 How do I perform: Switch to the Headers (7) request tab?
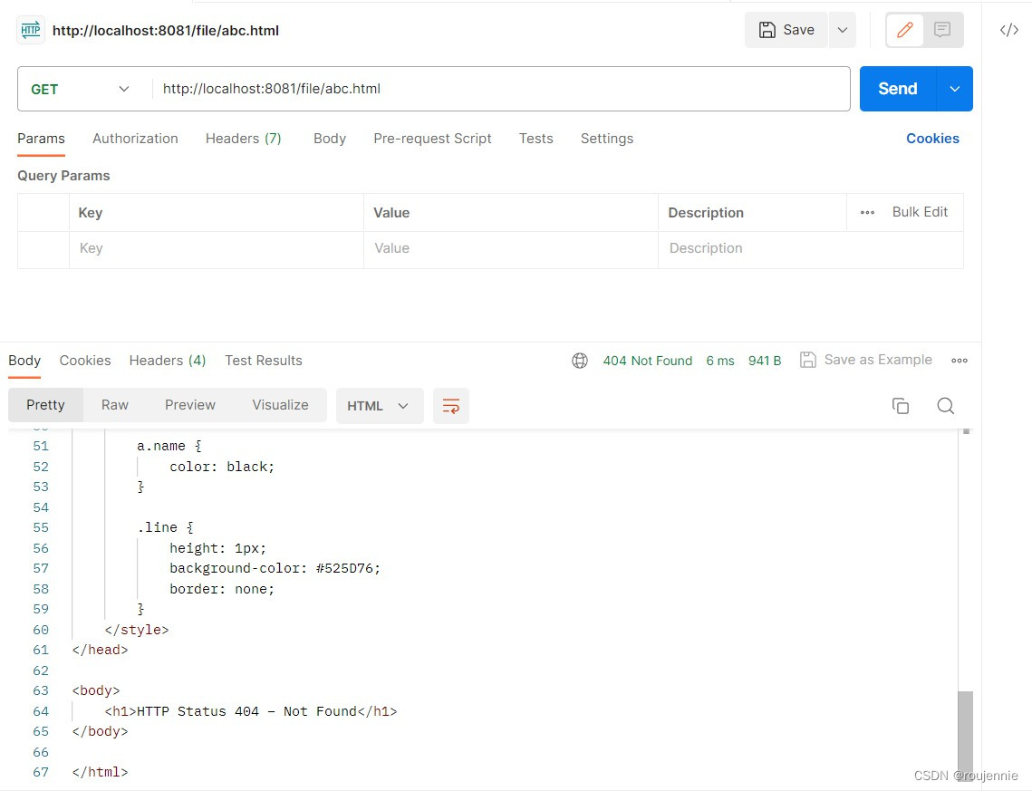[x=242, y=138]
